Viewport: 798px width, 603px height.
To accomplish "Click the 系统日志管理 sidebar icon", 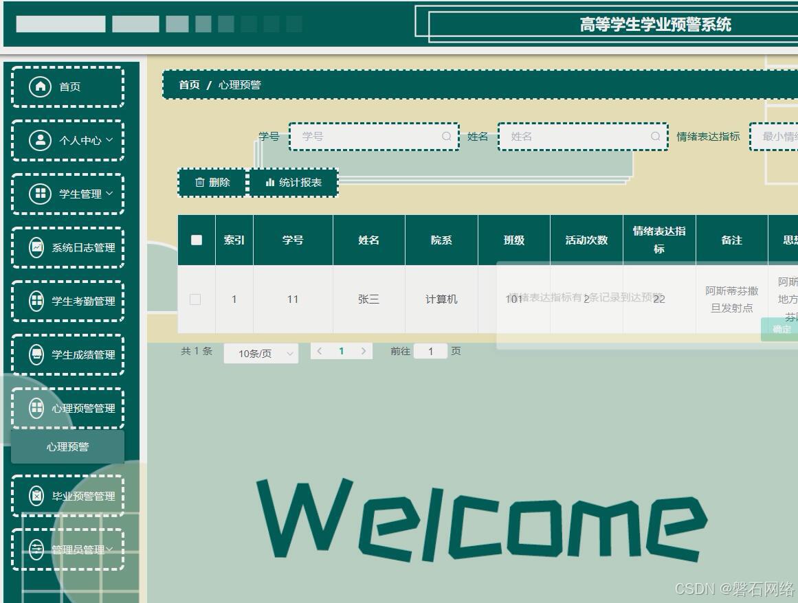I will (x=36, y=247).
